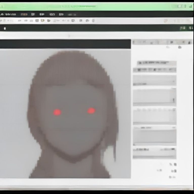This screenshot has height=194, width=194.
Task: Click the small white drop icon in the dark bar
Action: 5,29
